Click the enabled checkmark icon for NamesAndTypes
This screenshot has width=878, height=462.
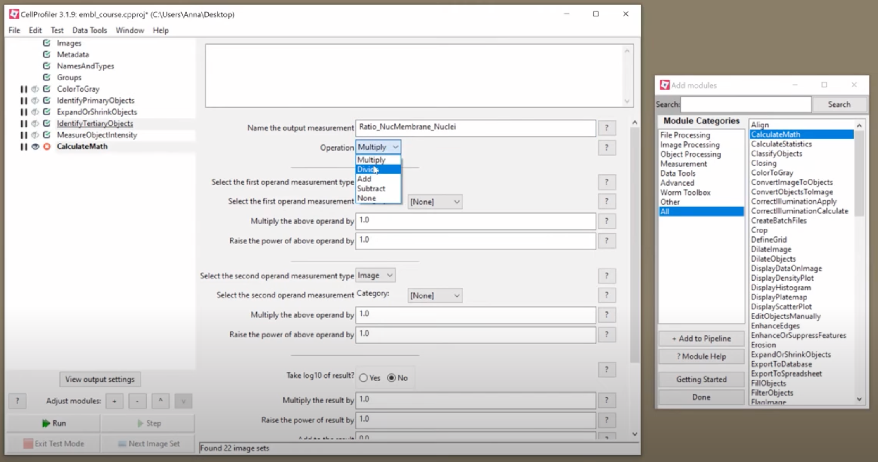tap(47, 66)
